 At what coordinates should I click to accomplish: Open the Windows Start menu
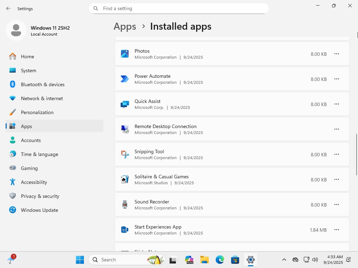pos(80,260)
